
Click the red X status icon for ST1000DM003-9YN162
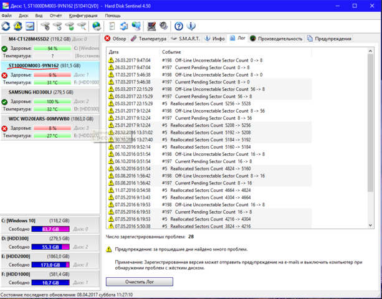(4, 75)
